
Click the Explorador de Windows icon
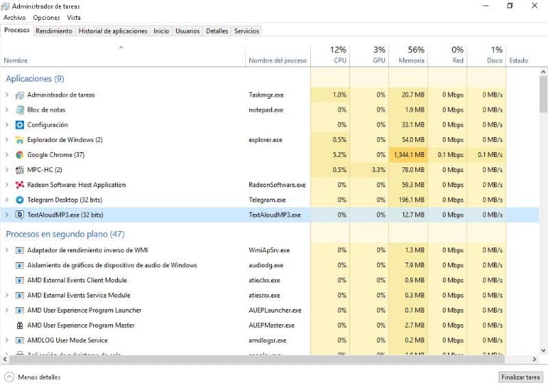20,140
